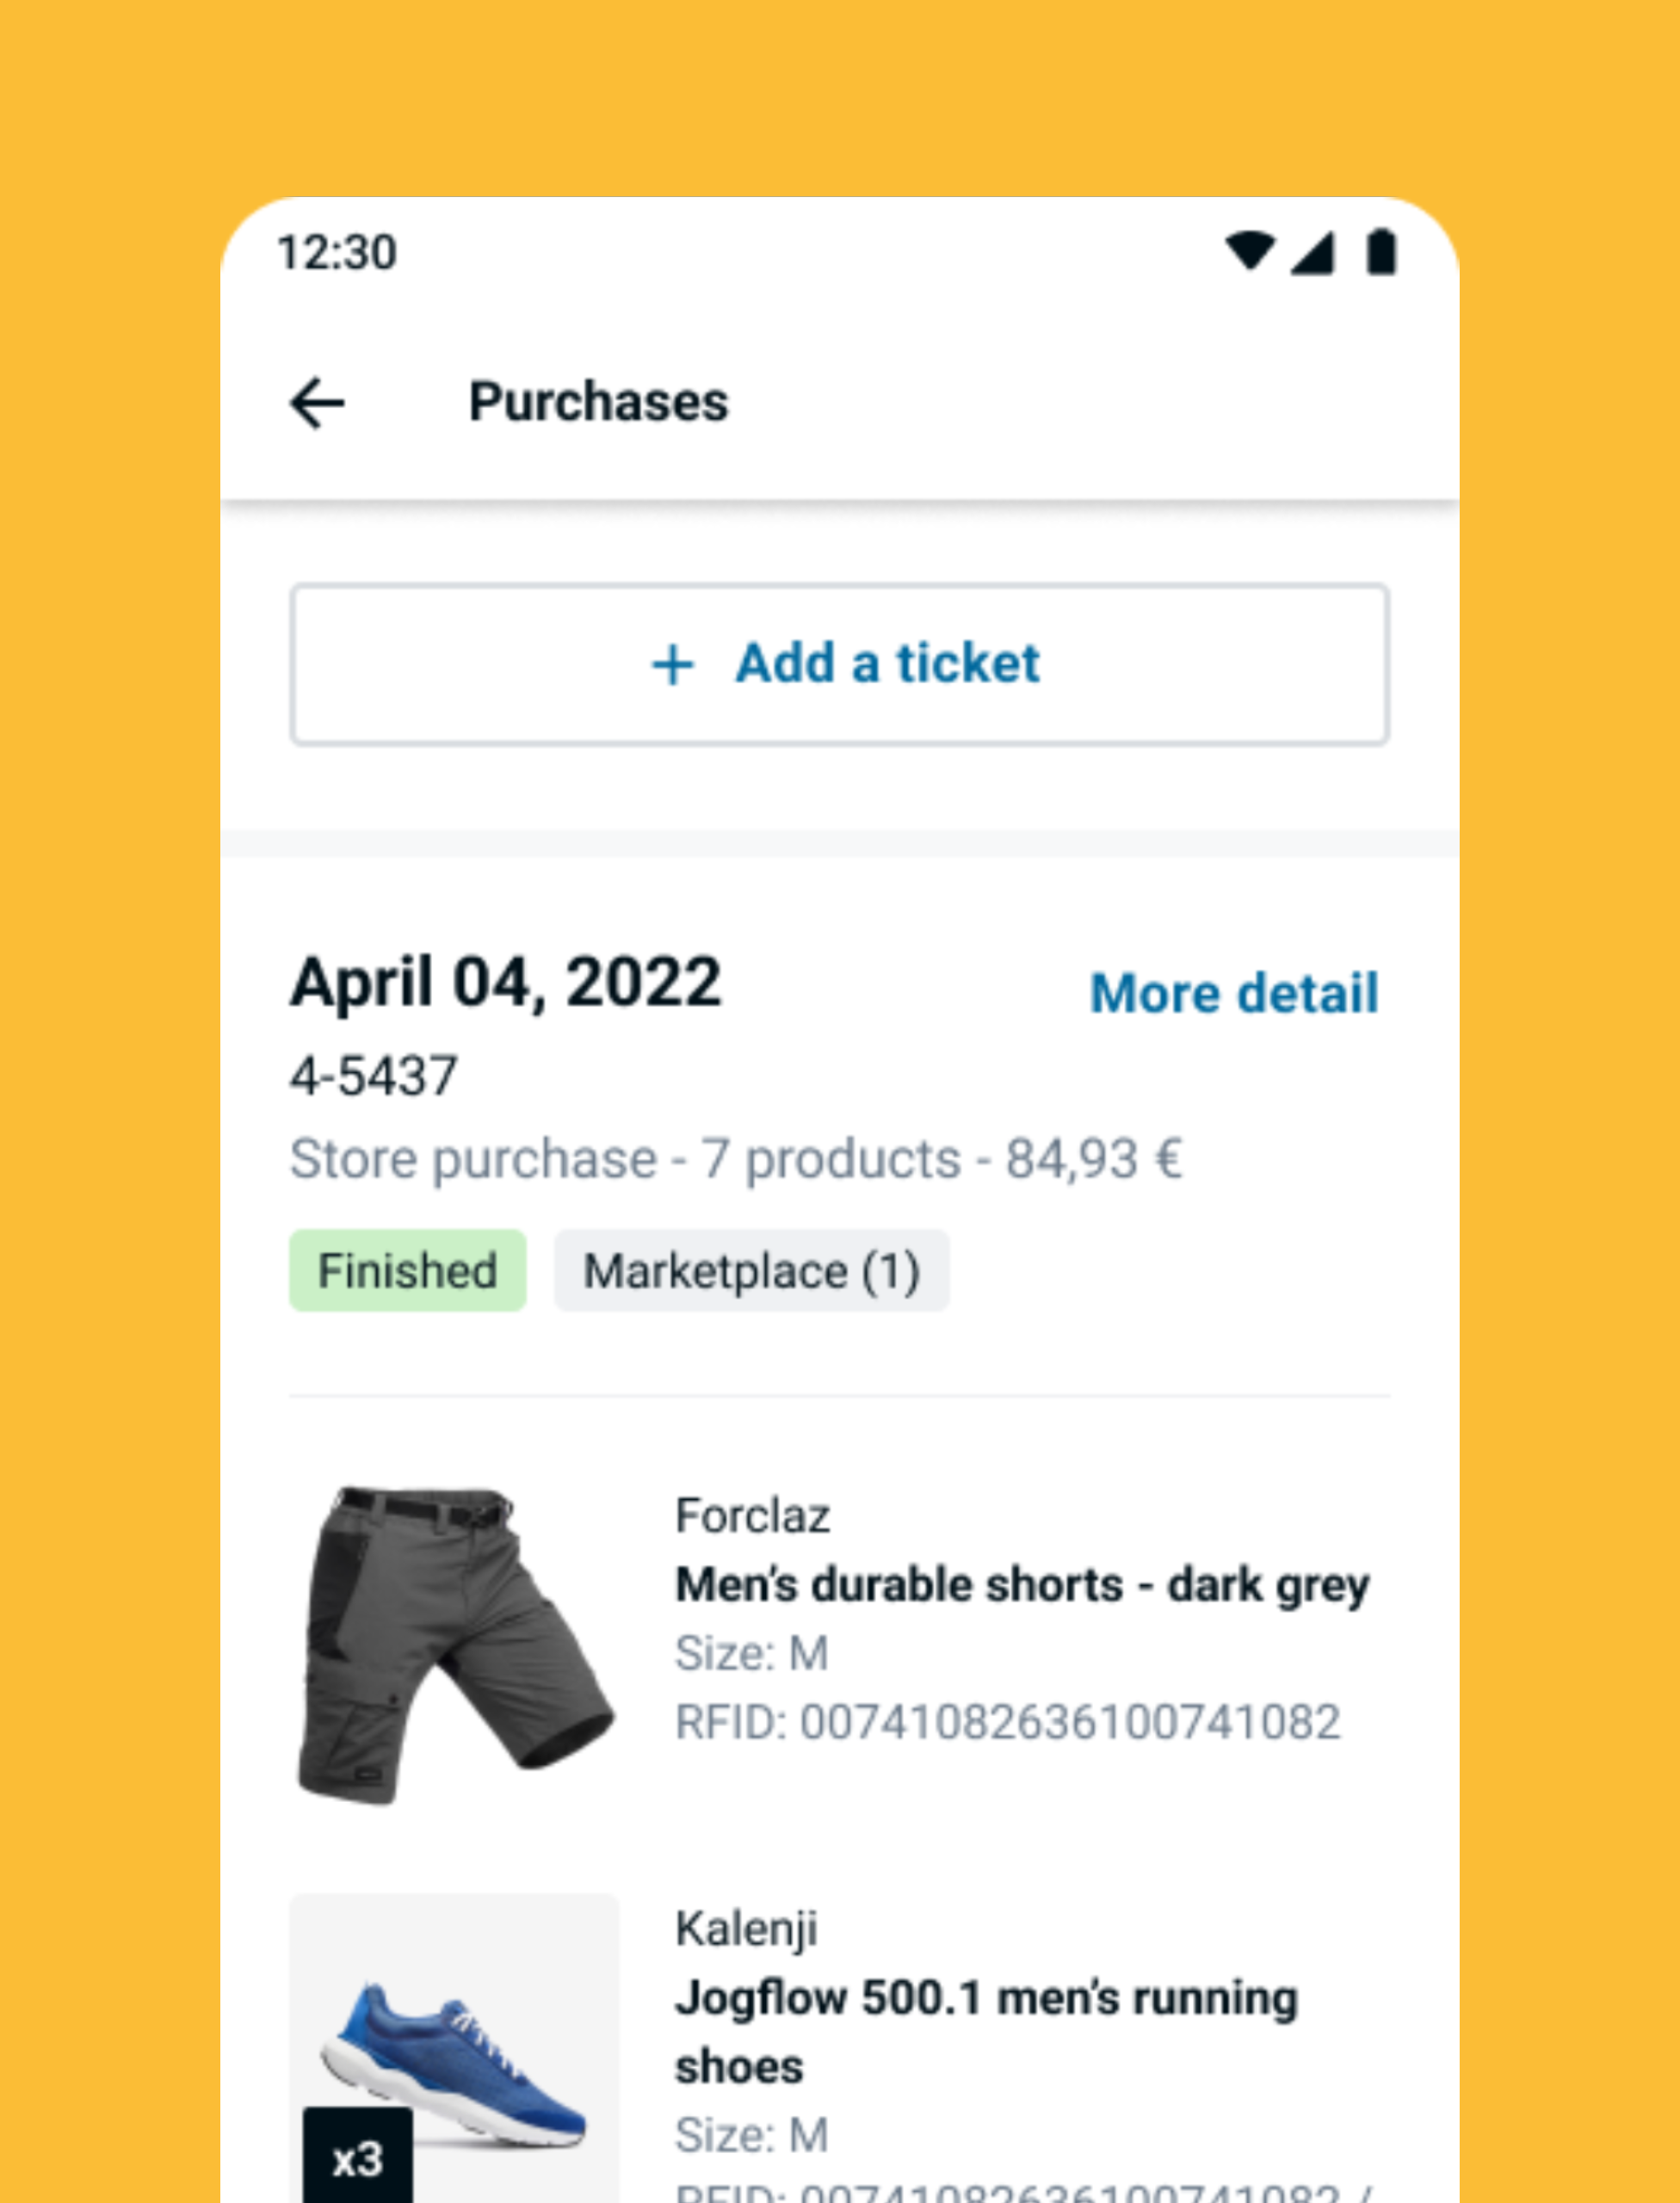This screenshot has width=1680, height=2203.
Task: Tap the Marketplace (1) tag
Action: pos(751,1271)
